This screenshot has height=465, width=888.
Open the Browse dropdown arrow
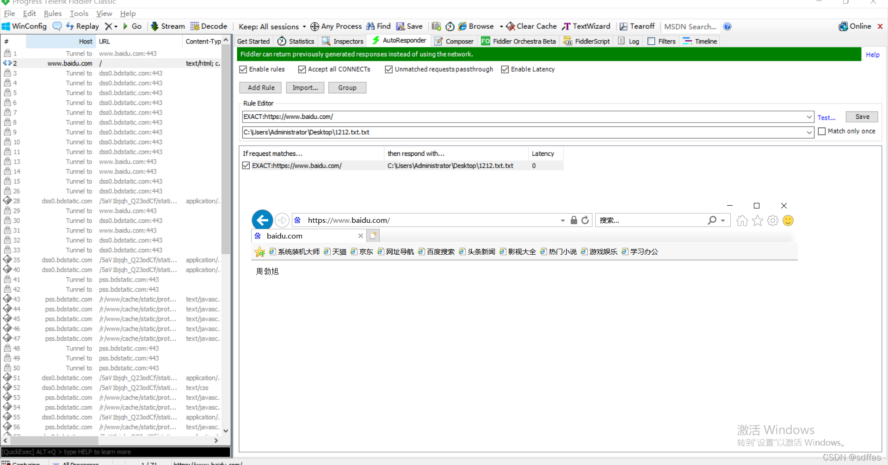(x=501, y=27)
